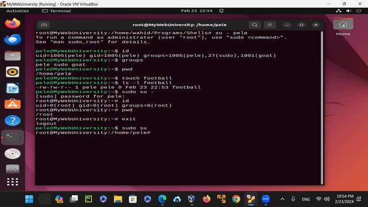Switch input language via ENG indicator
The width and height of the screenshot is (368, 207).
coord(306,200)
